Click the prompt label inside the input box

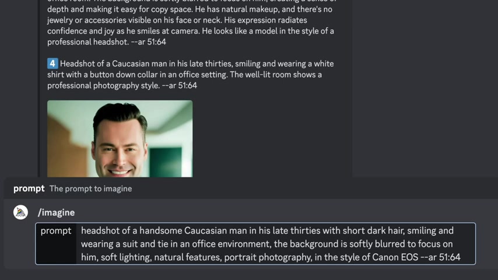[x=56, y=231]
